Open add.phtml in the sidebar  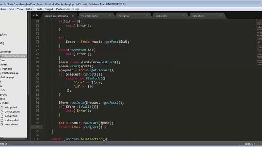[11, 107]
